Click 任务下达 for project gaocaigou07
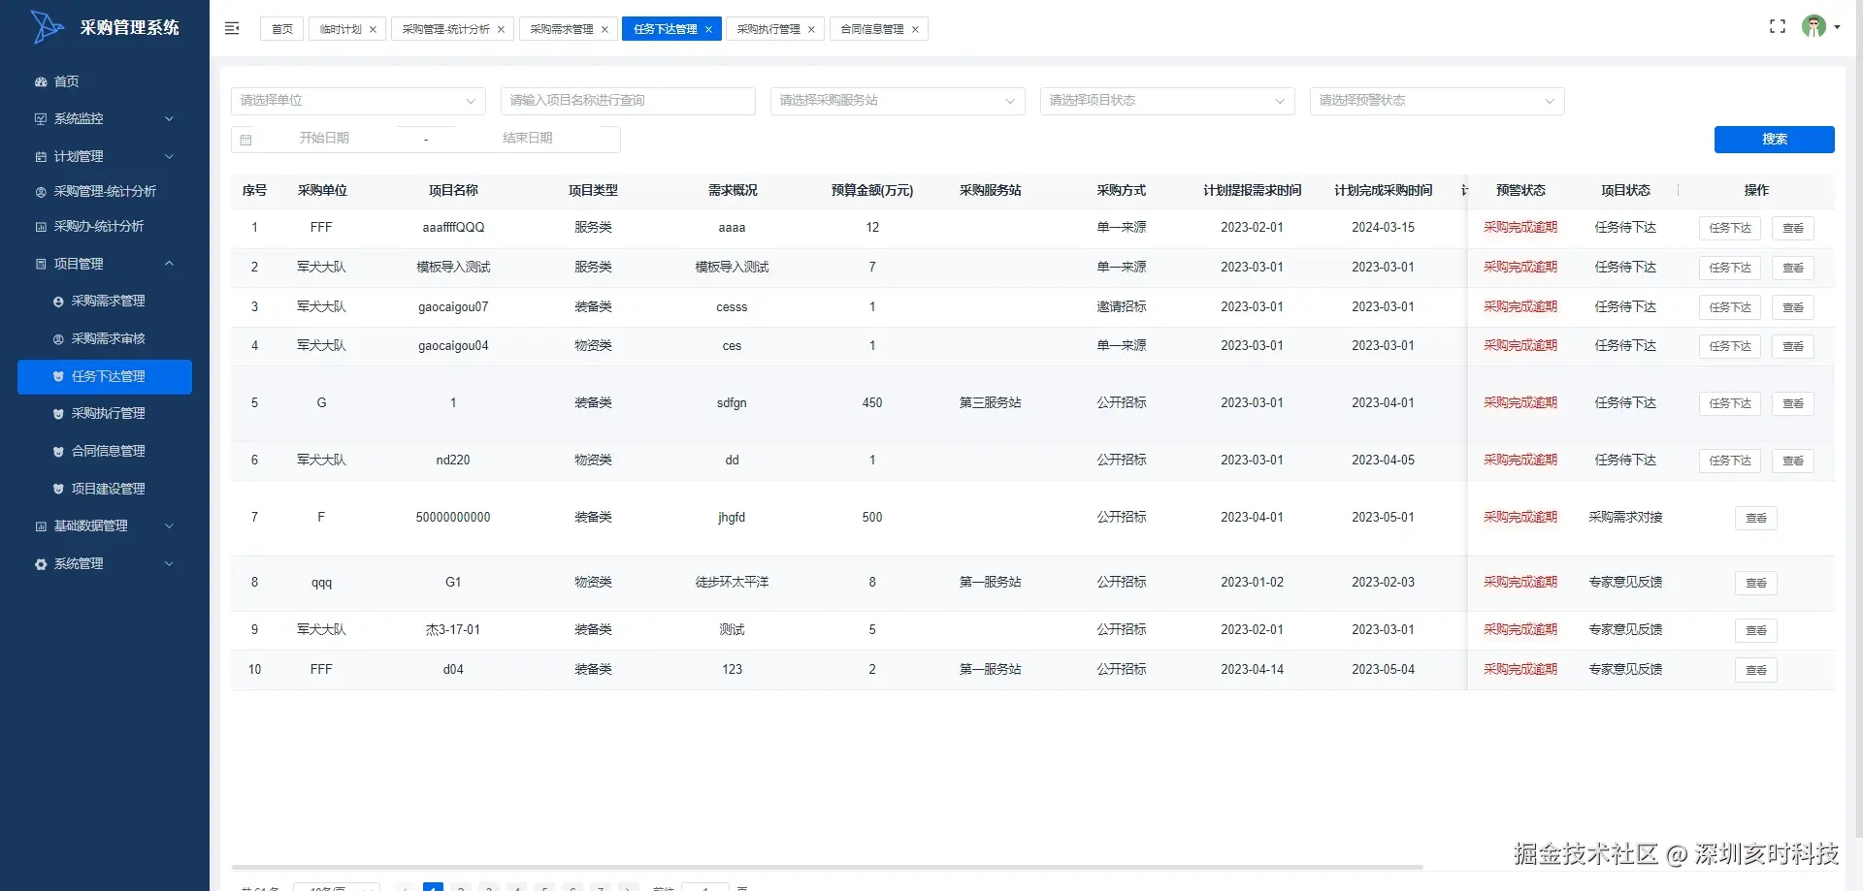Screen dimensions: 1863x891 [1730, 308]
